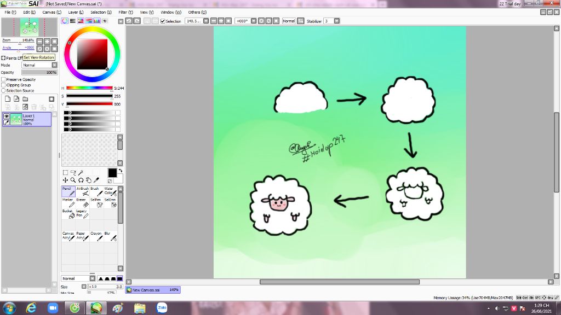
Task: Open the toolbar zoom percentage dropdown
Action: coord(206,21)
